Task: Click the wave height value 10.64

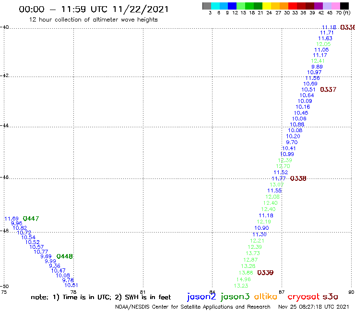Action: [307, 95]
